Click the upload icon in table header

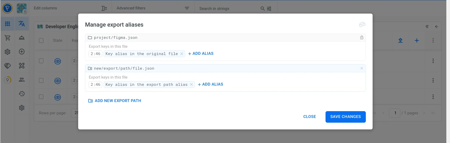coord(400,40)
